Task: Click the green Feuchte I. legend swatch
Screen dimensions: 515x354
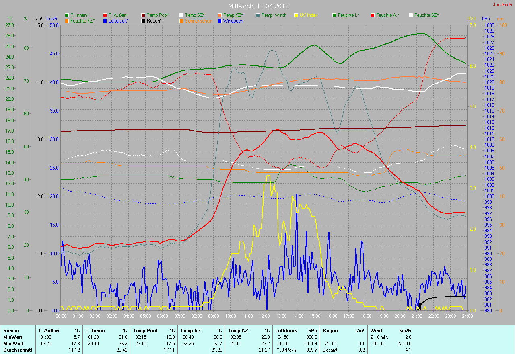Action: (x=334, y=15)
